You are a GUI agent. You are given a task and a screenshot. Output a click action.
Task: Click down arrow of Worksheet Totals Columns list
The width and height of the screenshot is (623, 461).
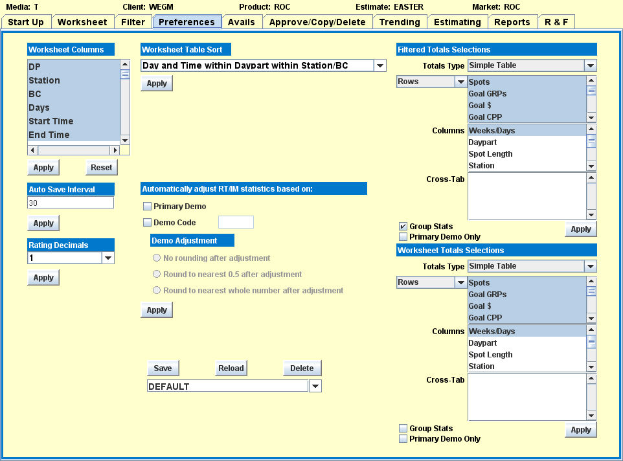[591, 367]
